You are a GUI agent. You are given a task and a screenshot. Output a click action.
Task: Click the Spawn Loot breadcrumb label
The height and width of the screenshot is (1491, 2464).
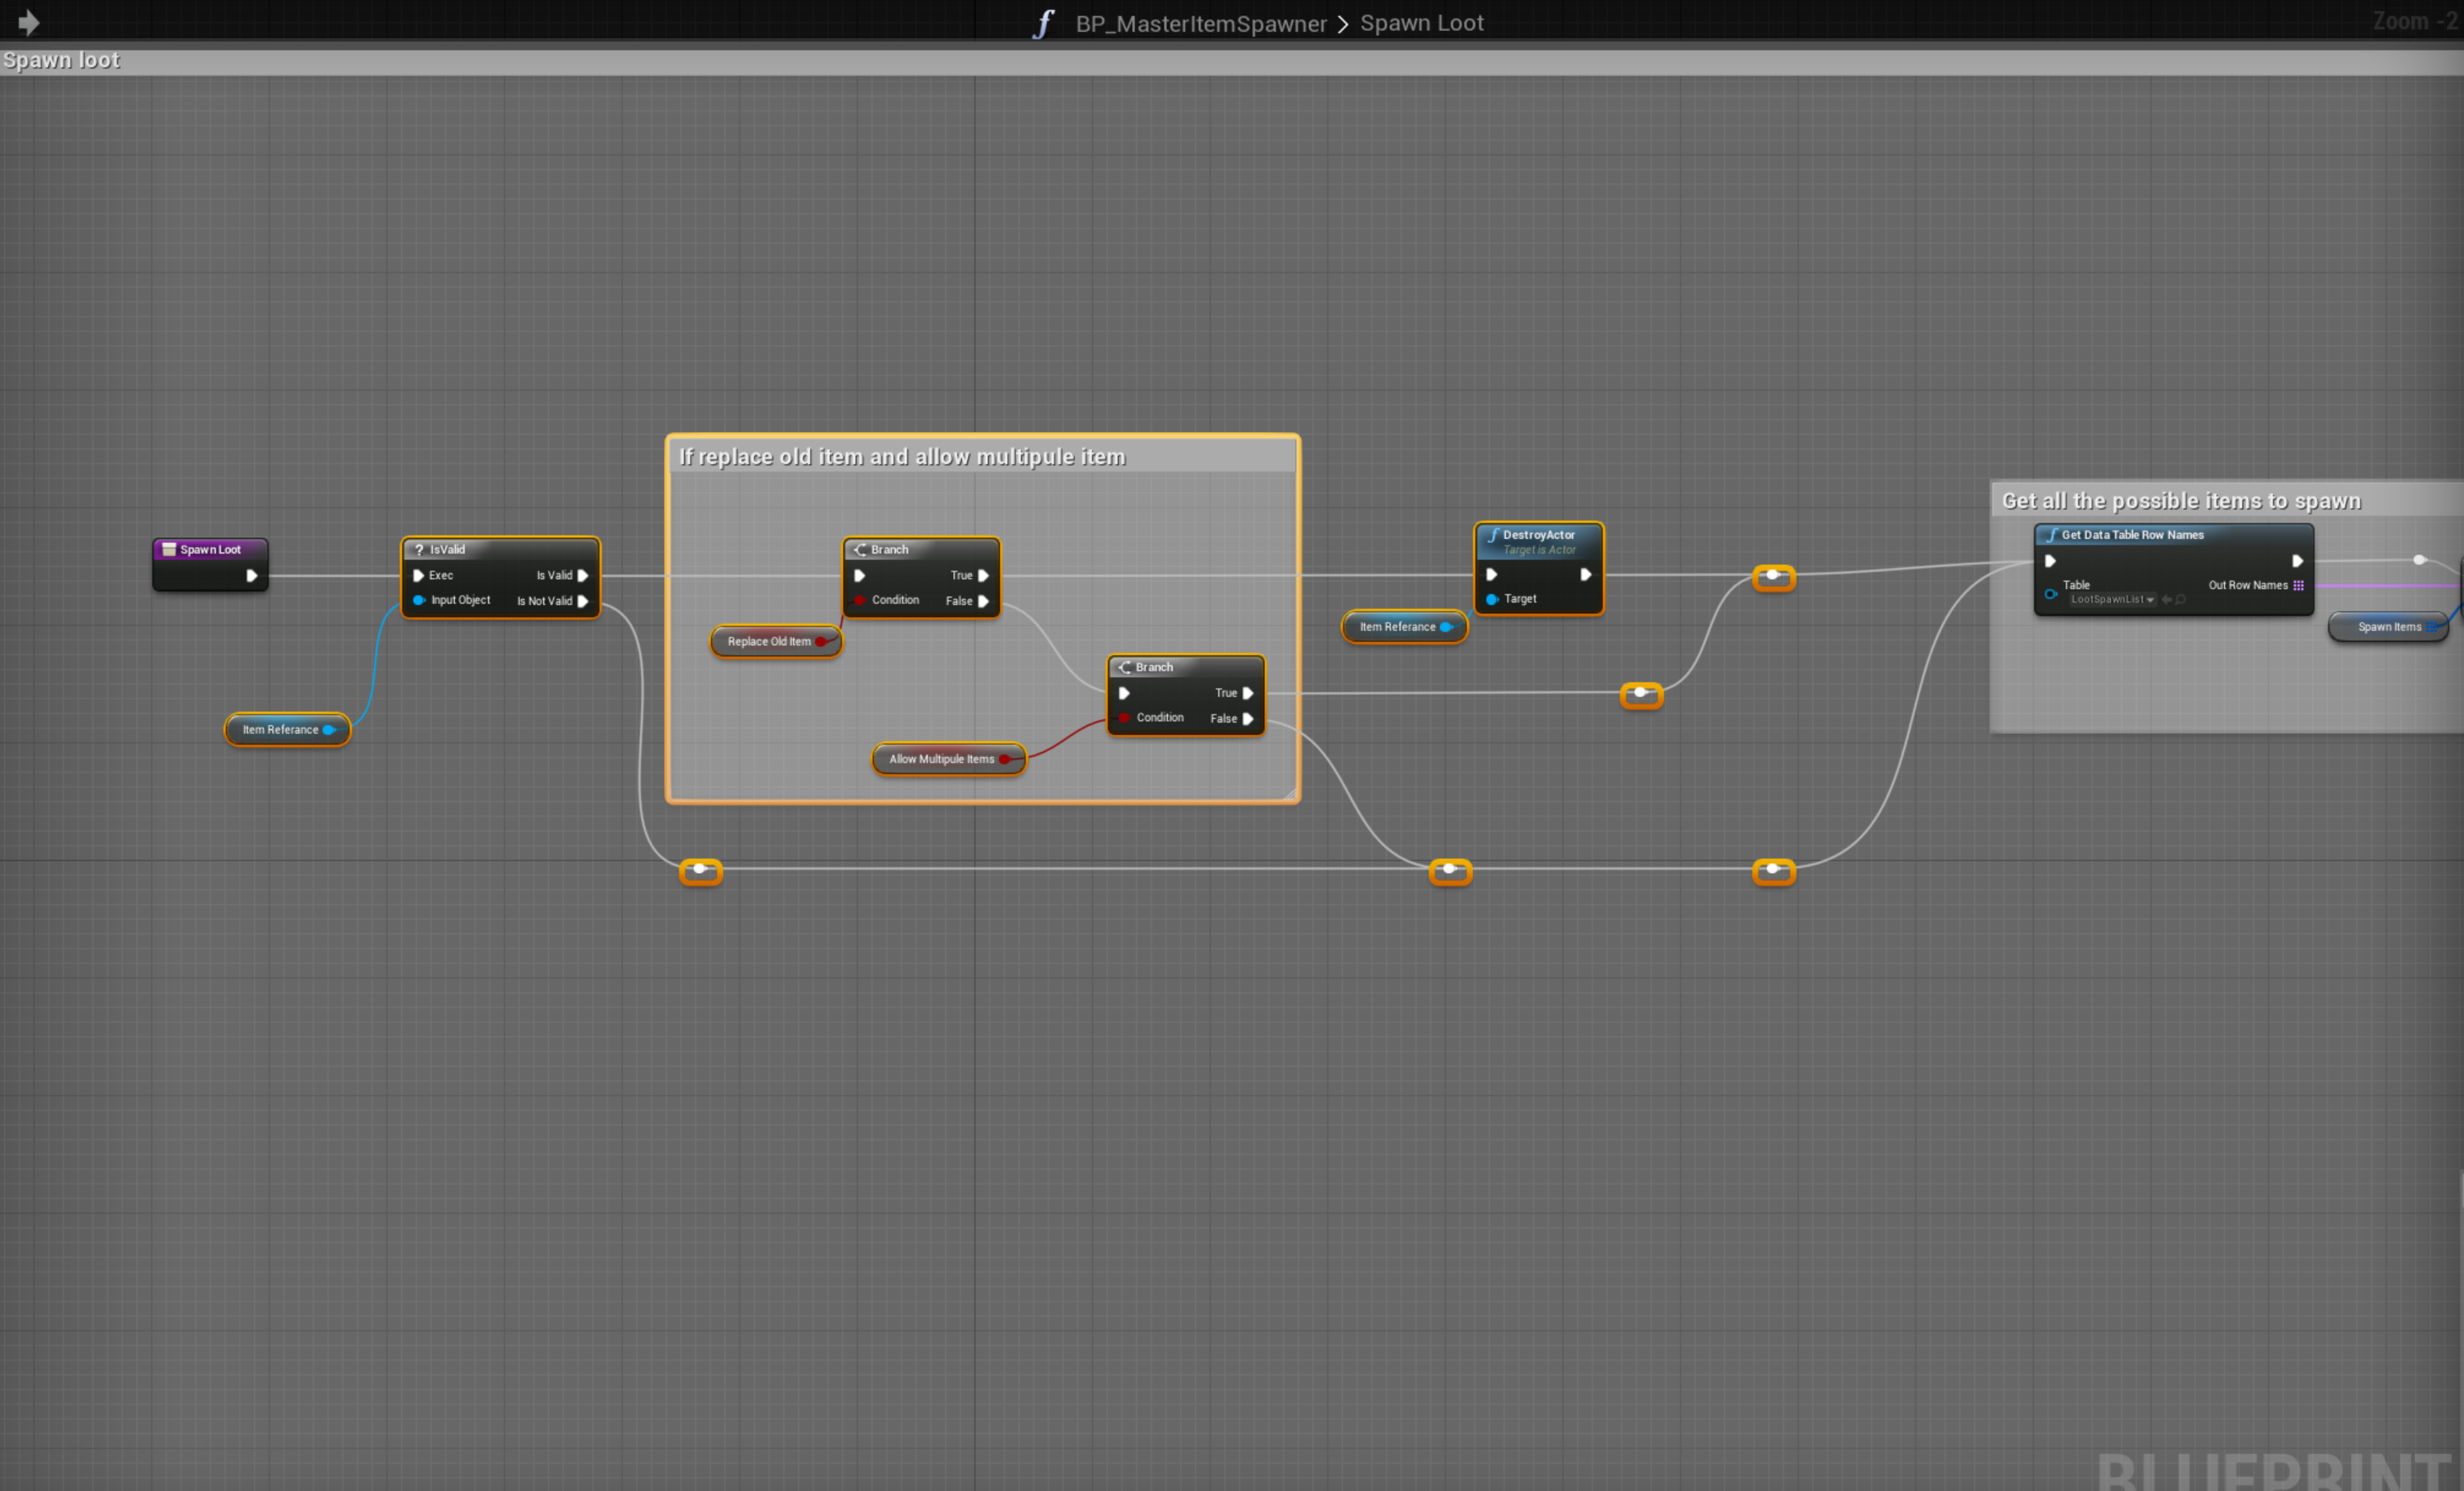1421,23
